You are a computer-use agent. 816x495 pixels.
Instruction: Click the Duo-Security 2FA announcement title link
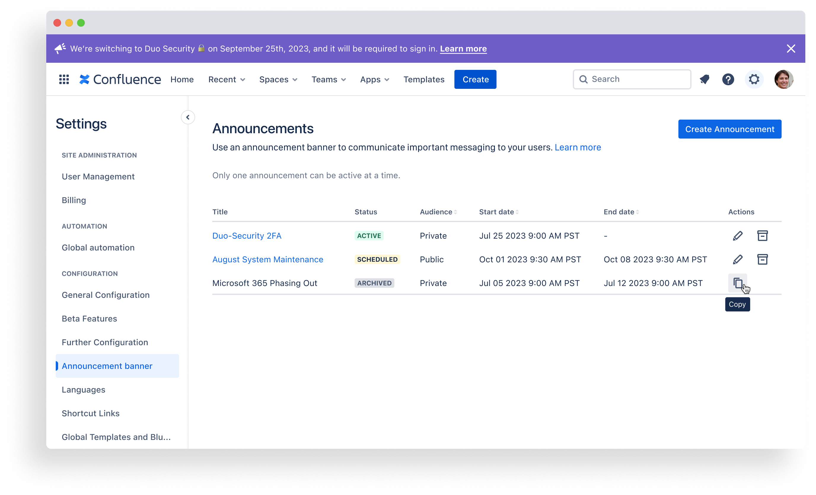[x=246, y=236]
